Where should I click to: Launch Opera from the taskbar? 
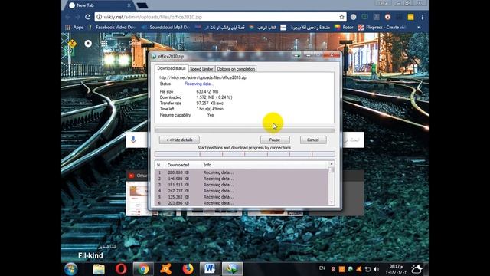tap(121, 269)
